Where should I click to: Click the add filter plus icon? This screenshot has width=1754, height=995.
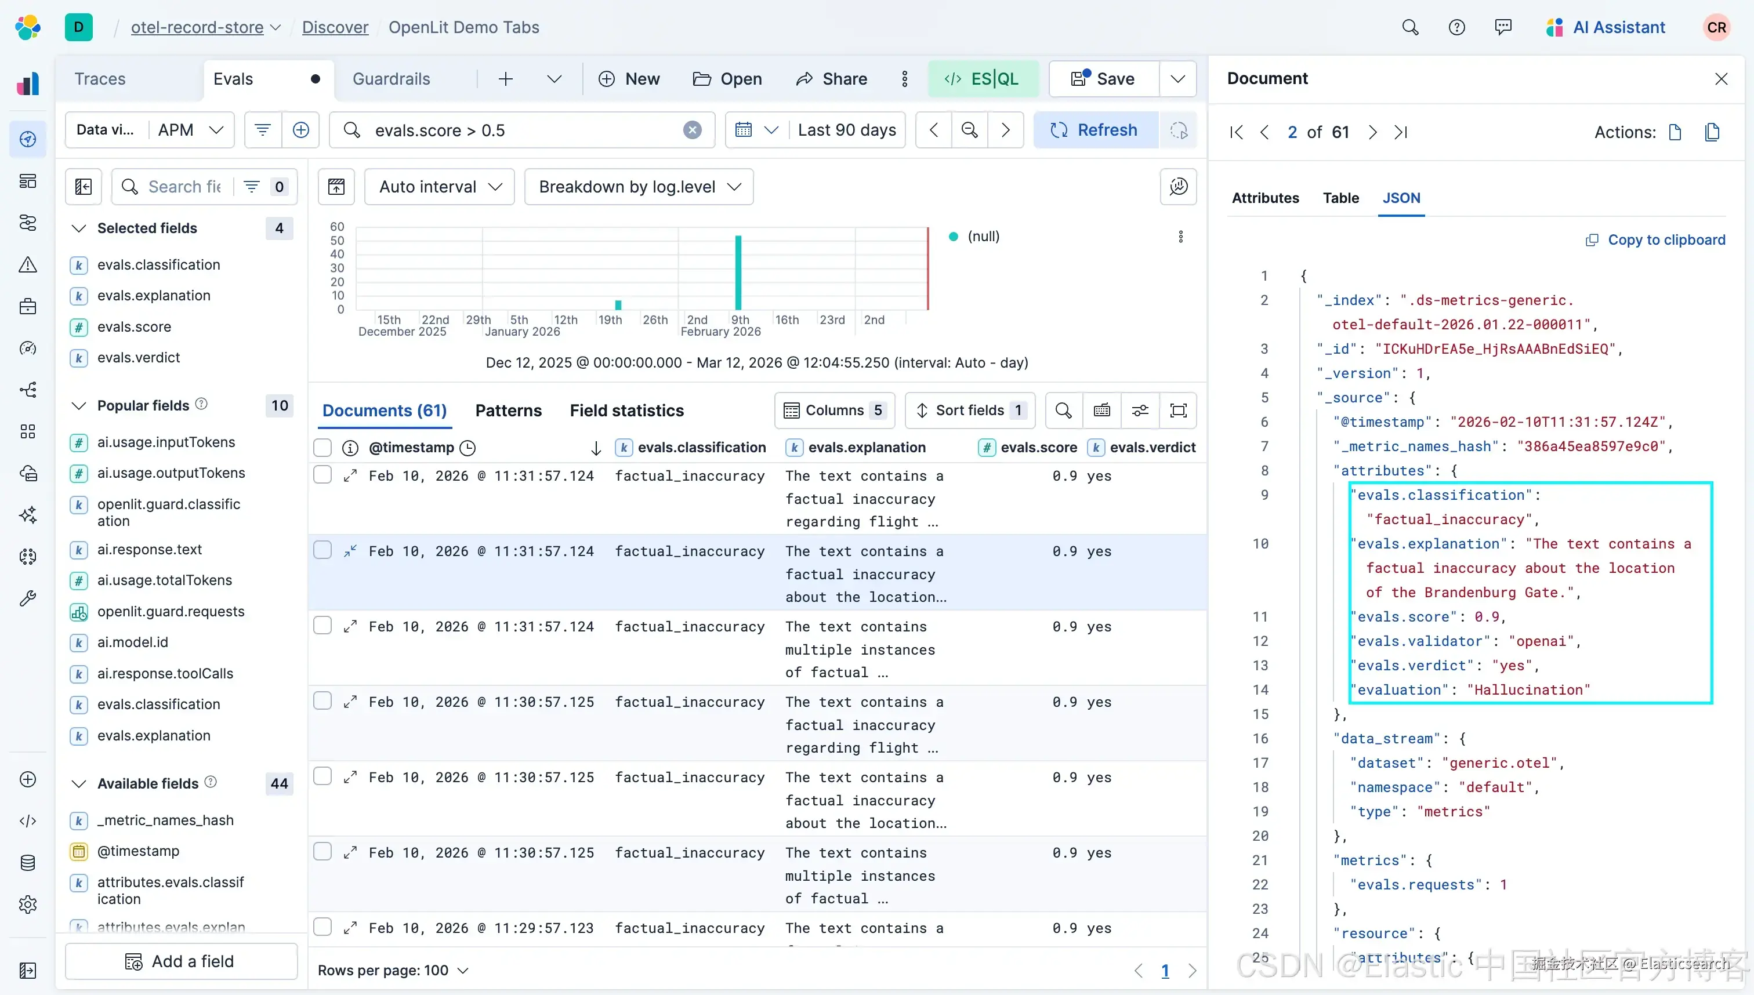tap(301, 130)
